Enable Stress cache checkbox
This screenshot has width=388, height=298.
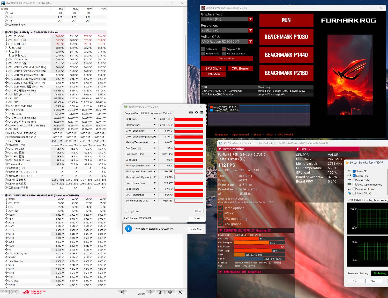[354, 180]
